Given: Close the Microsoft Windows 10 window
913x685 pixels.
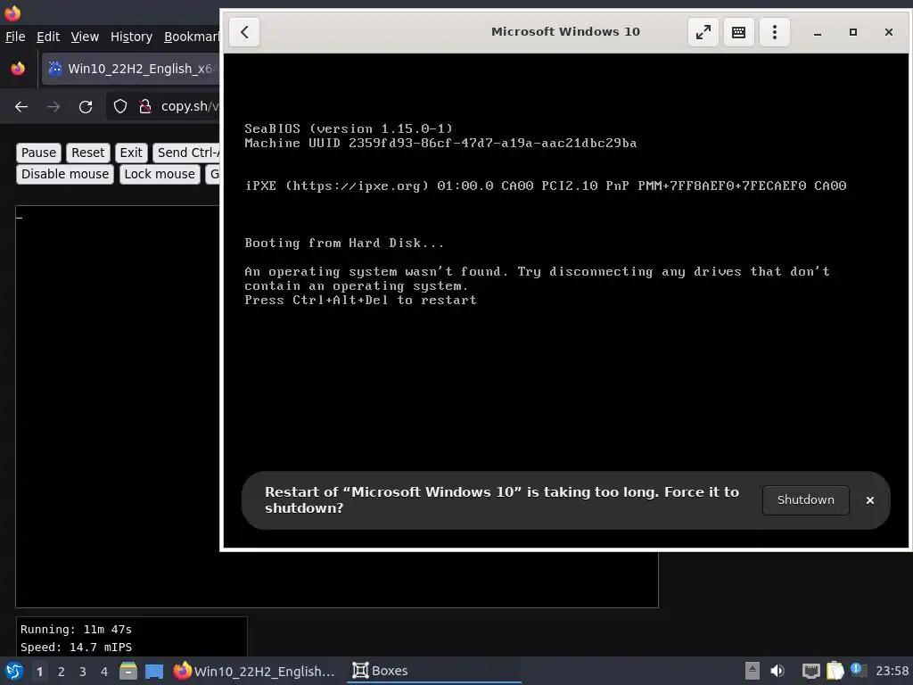Looking at the screenshot, I should [889, 33].
